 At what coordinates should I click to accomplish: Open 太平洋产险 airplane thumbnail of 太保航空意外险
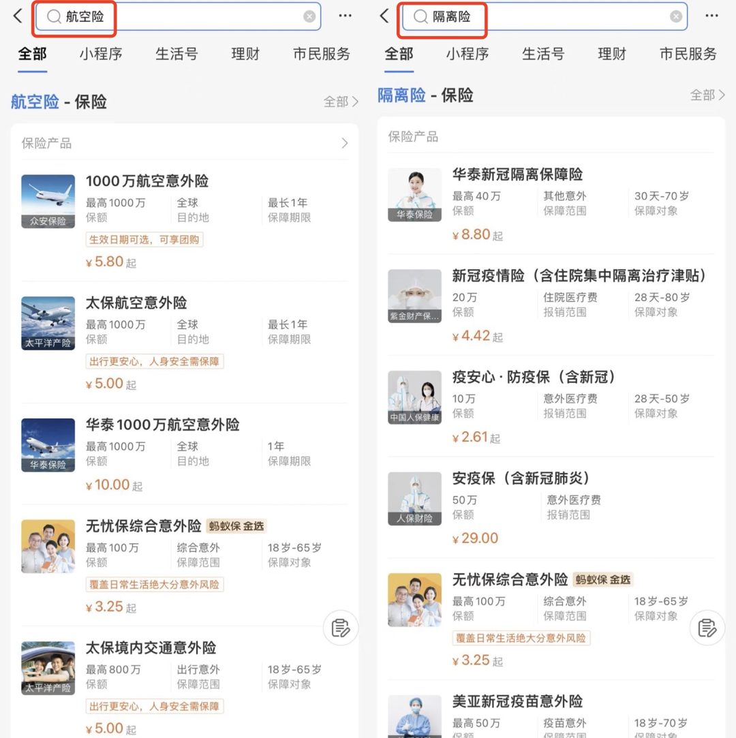tap(48, 324)
